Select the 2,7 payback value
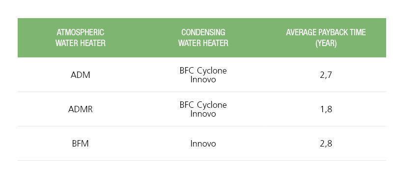 click(326, 75)
